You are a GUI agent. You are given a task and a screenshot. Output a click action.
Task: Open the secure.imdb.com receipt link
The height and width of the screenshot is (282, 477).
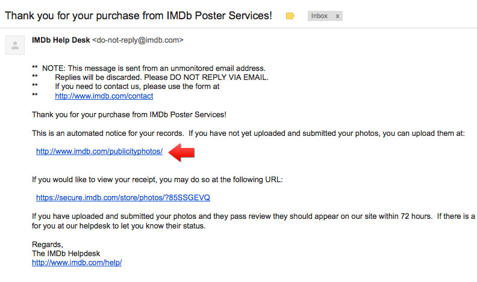(x=123, y=198)
